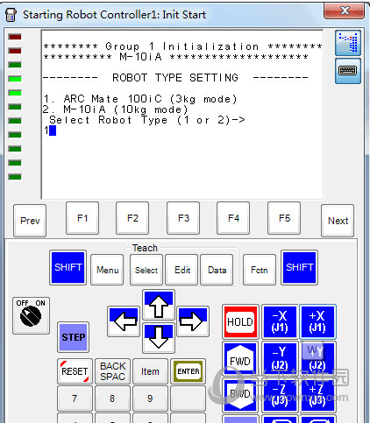Click the 'Group 1 Initialization' header line

click(182, 46)
